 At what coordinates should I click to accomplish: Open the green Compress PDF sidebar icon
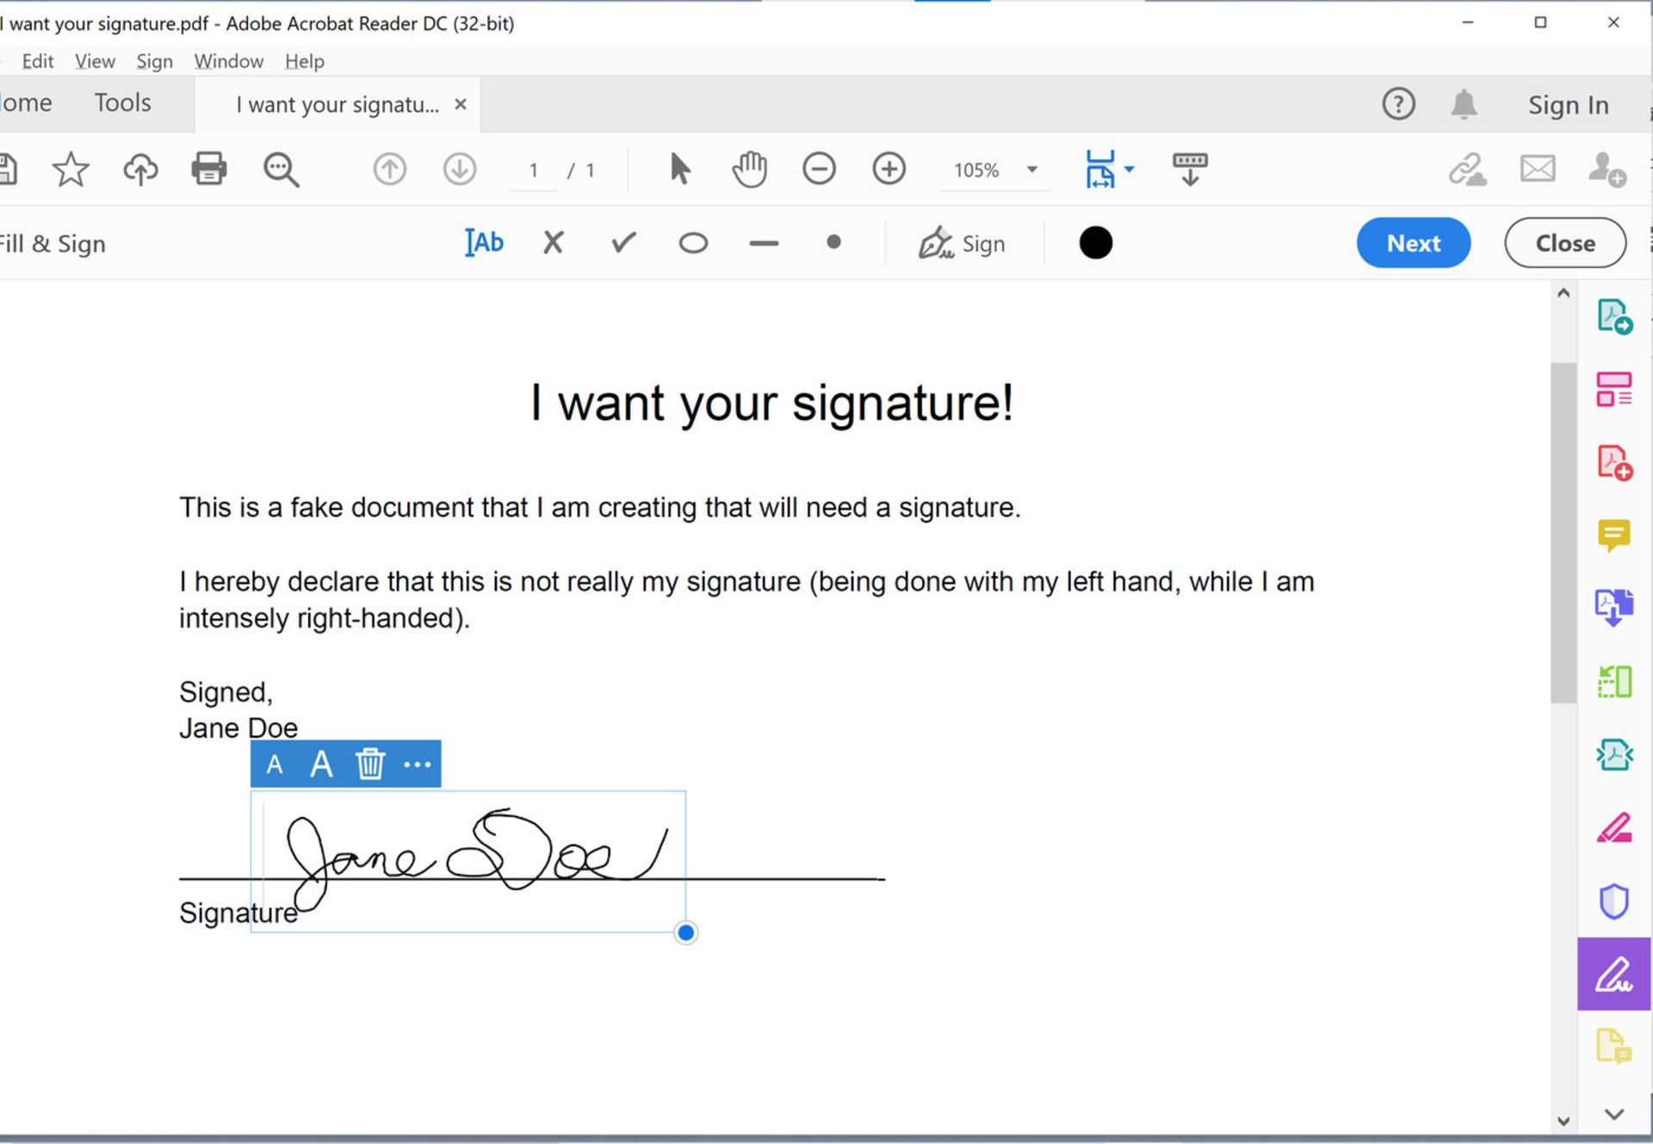1614,682
